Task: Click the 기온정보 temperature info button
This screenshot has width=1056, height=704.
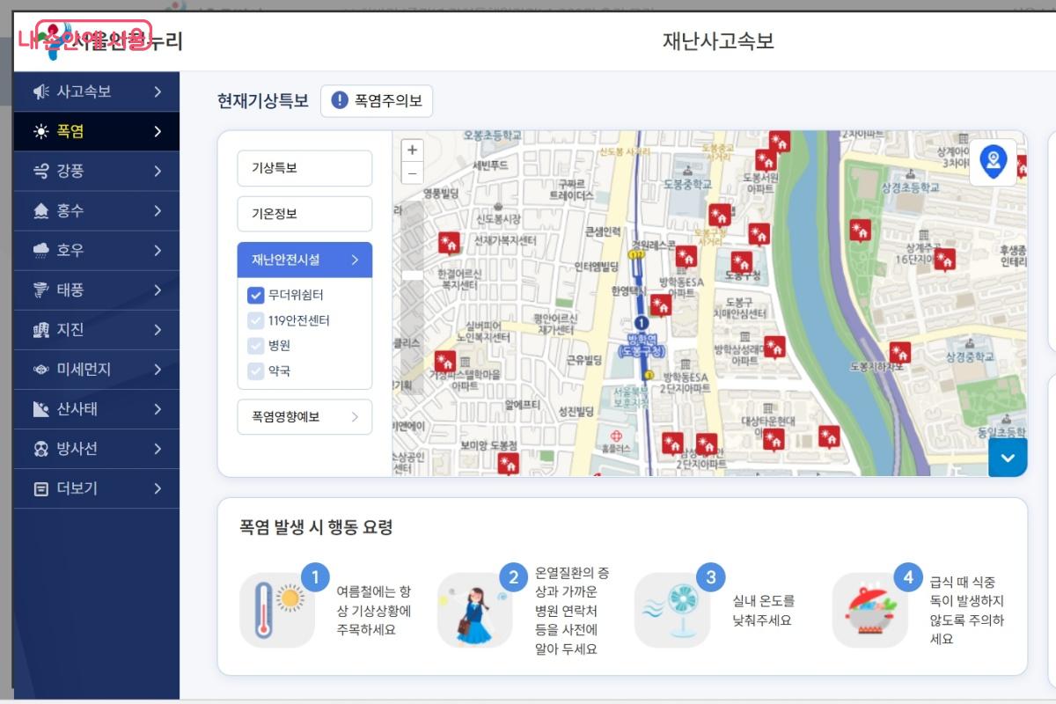Action: click(x=304, y=214)
